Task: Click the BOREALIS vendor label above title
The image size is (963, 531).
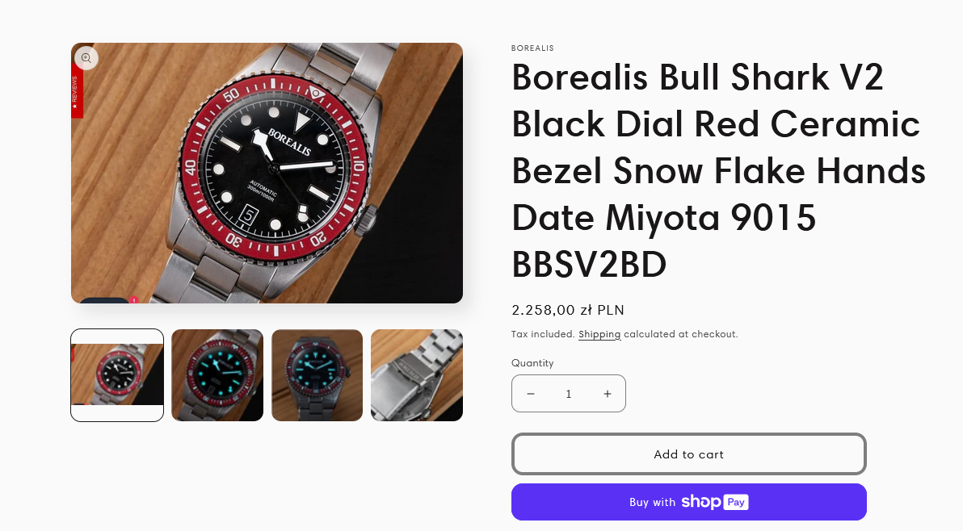Action: pos(532,48)
